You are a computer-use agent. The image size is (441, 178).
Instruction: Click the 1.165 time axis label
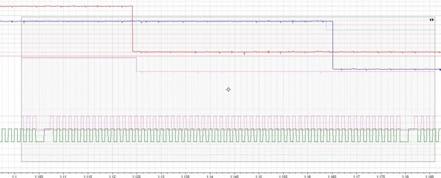click(x=332, y=176)
